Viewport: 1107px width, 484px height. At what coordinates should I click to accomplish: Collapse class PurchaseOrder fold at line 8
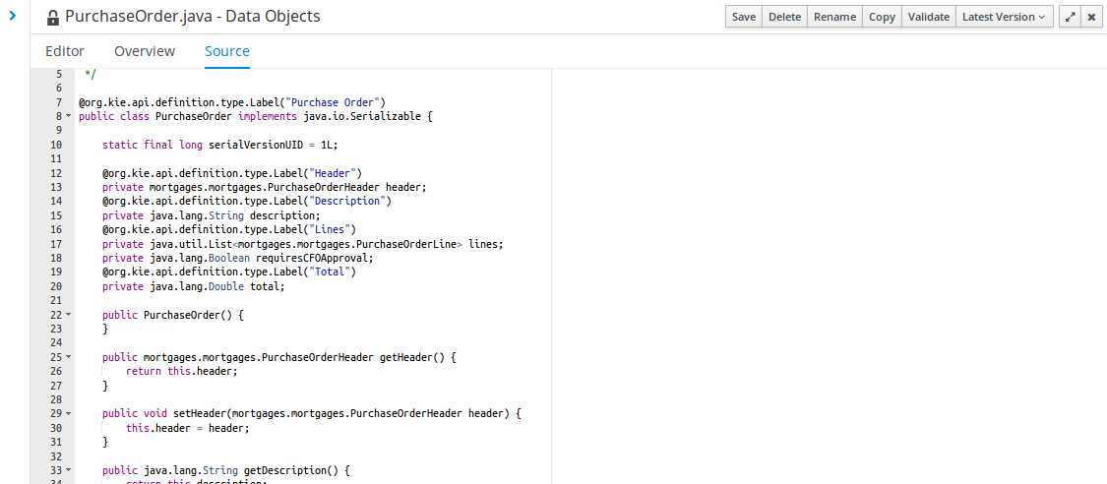[68, 116]
